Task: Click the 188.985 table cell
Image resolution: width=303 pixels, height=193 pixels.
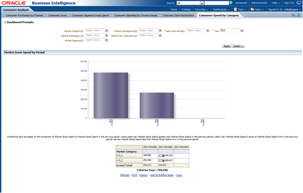Action: [150, 156]
